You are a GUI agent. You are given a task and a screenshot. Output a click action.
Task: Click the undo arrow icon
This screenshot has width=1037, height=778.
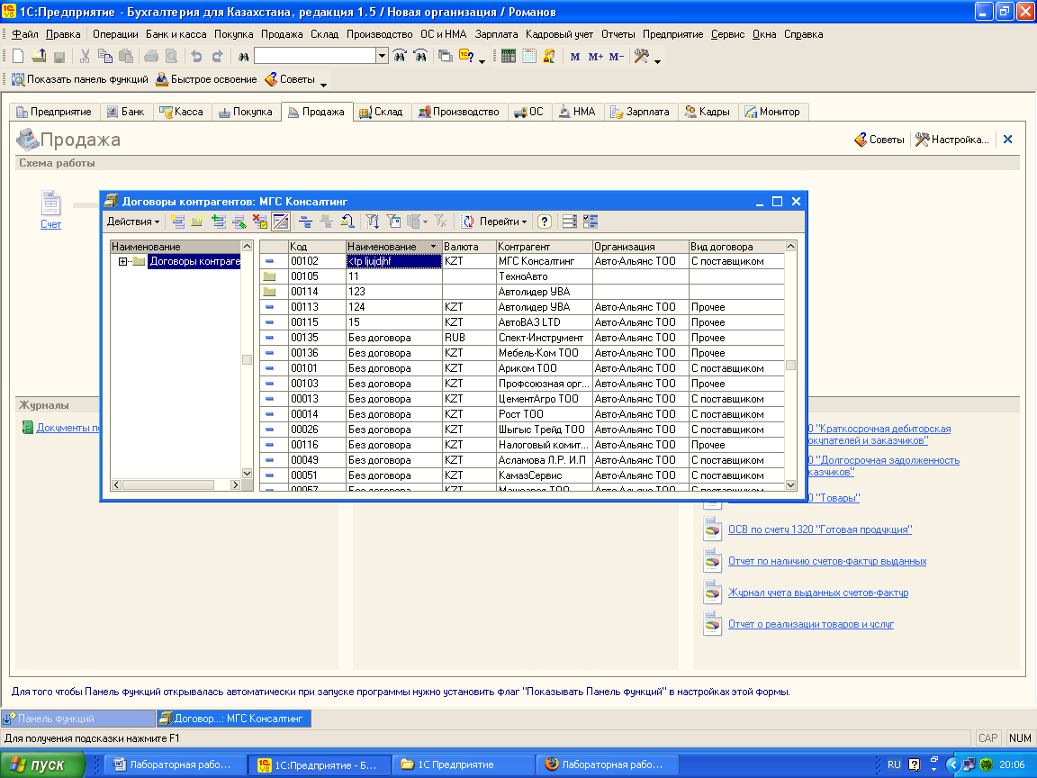tap(196, 57)
